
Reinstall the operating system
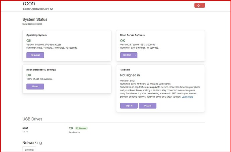35,55
